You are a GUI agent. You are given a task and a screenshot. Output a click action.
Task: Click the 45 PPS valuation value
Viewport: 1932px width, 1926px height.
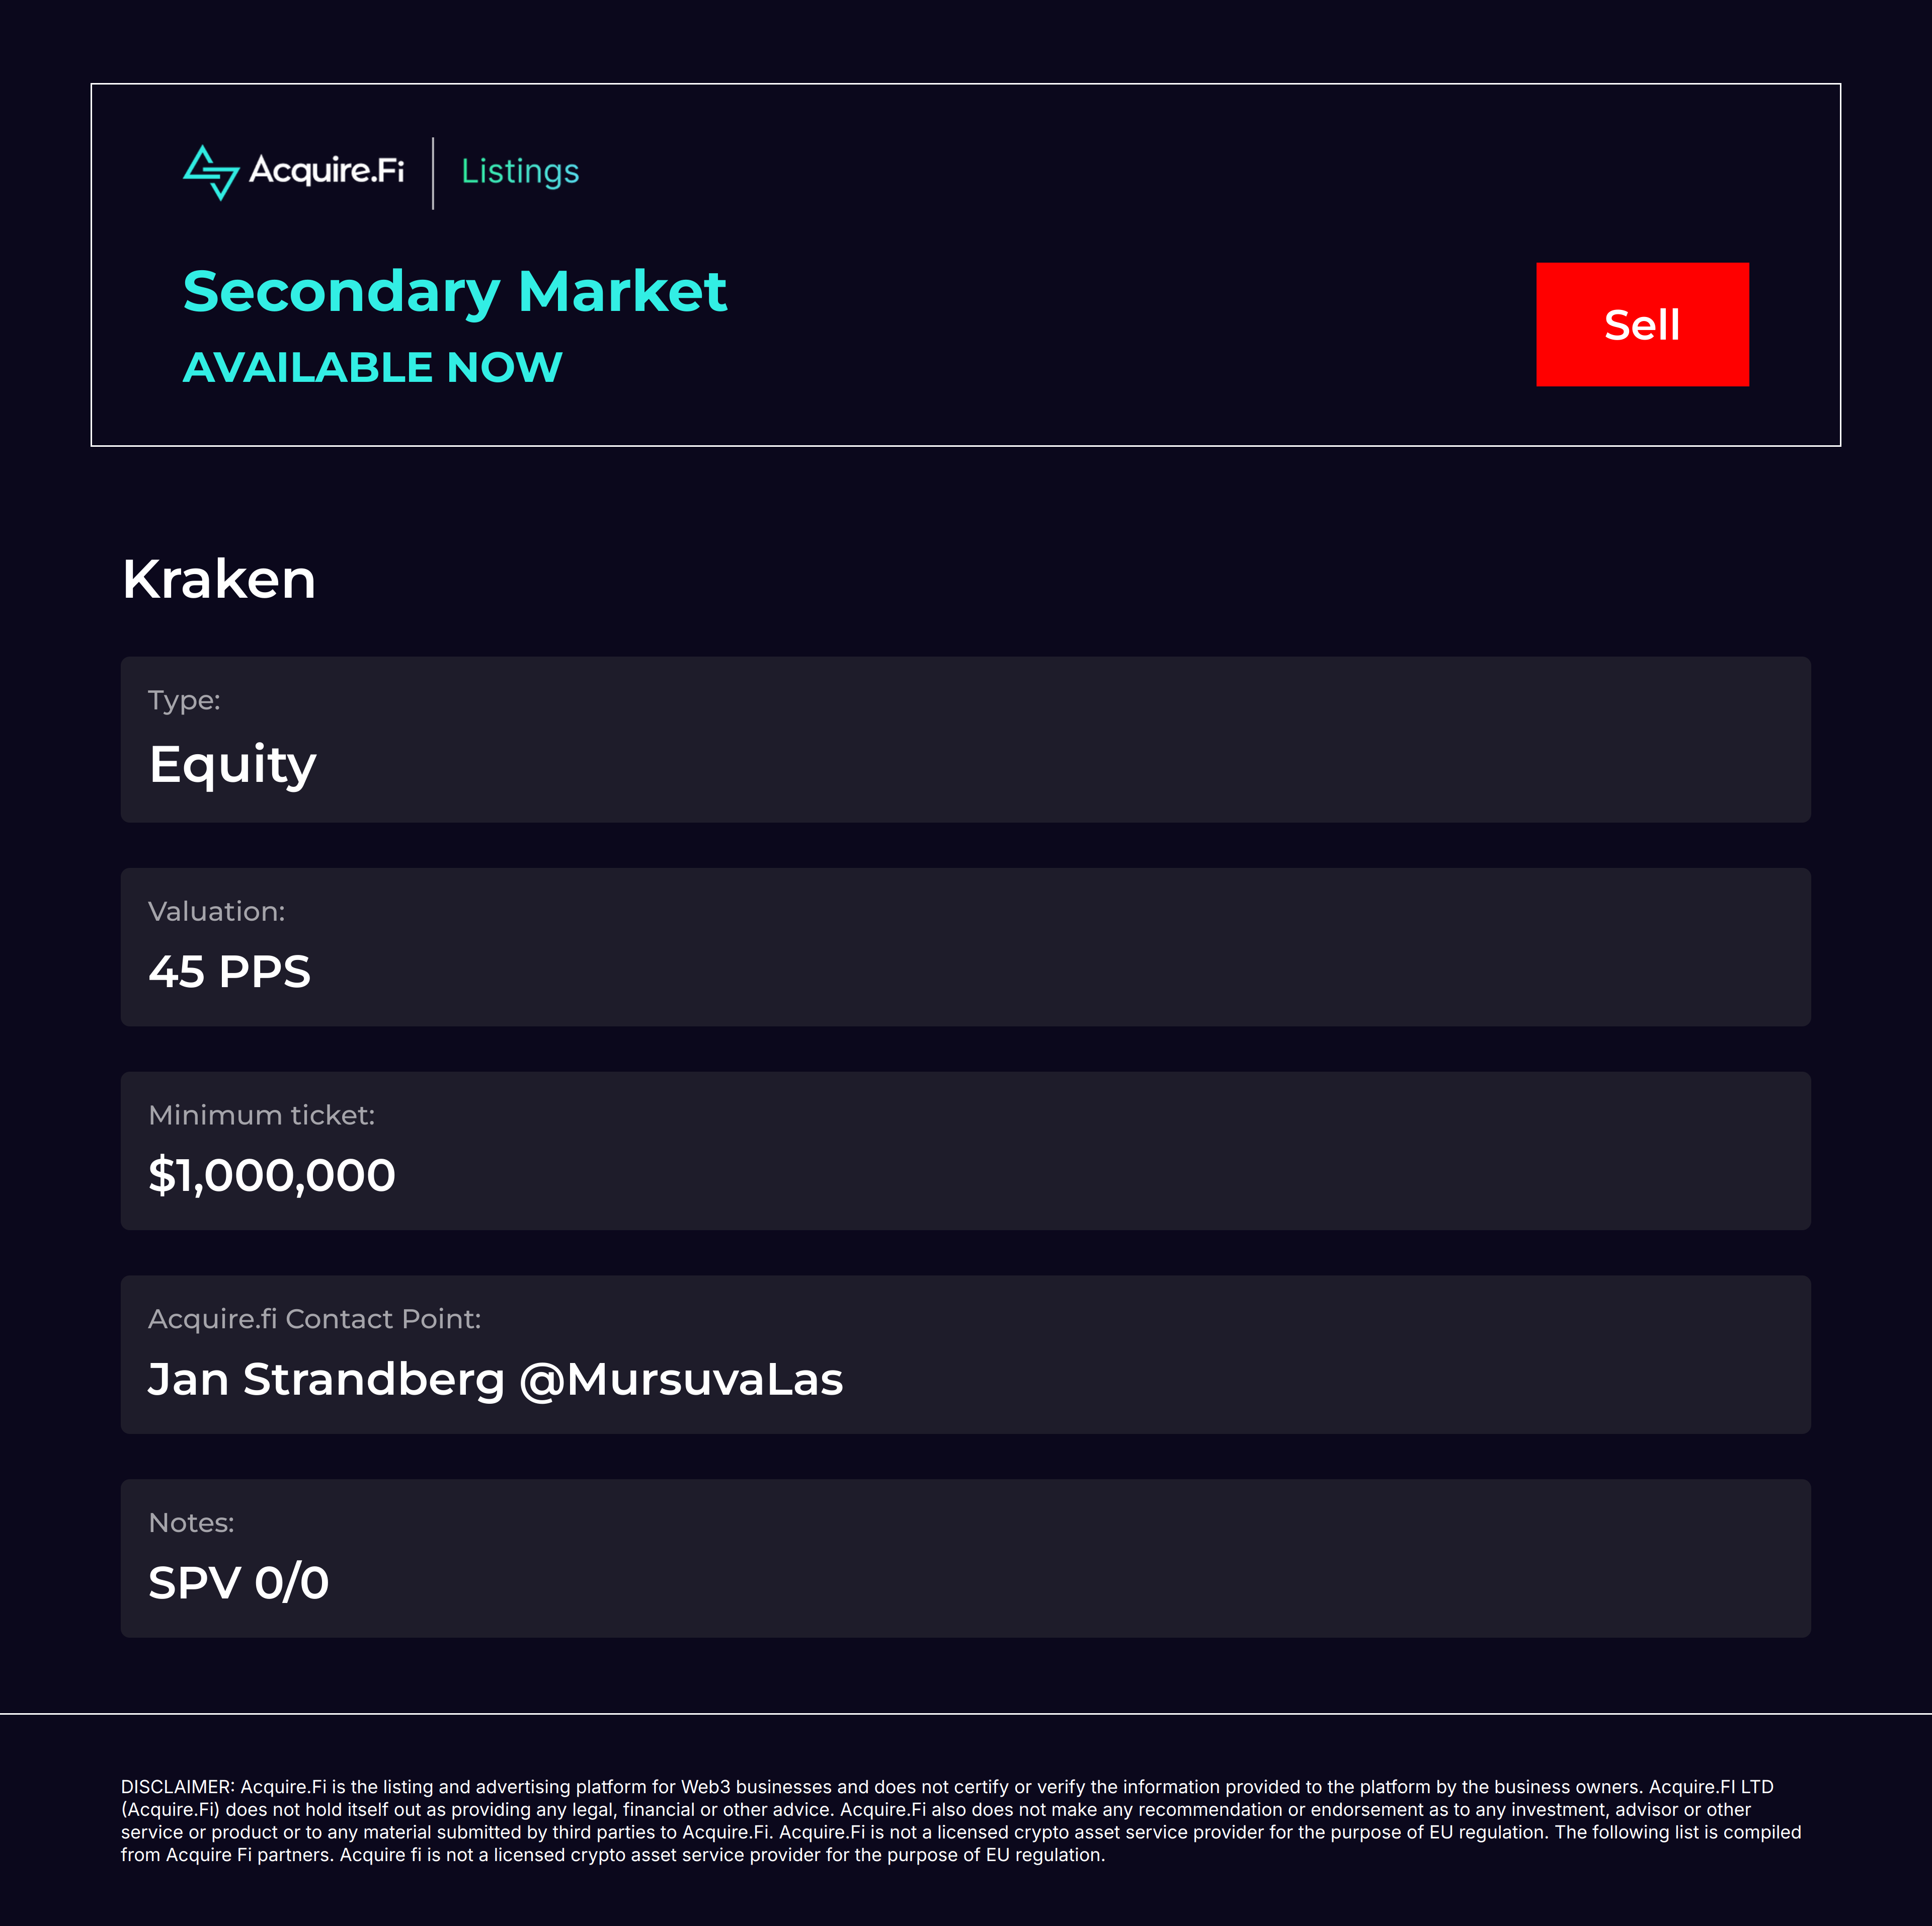coord(229,972)
